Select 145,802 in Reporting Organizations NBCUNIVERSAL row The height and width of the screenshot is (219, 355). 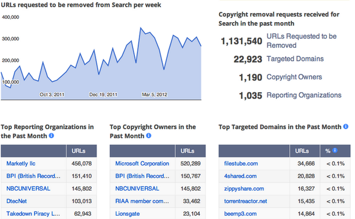point(81,188)
